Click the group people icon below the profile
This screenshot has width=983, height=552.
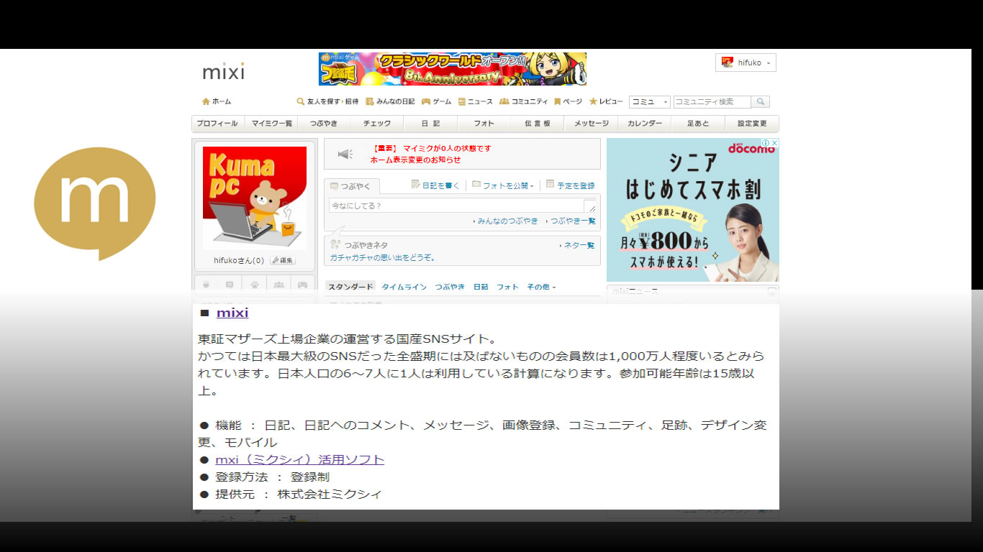[278, 284]
